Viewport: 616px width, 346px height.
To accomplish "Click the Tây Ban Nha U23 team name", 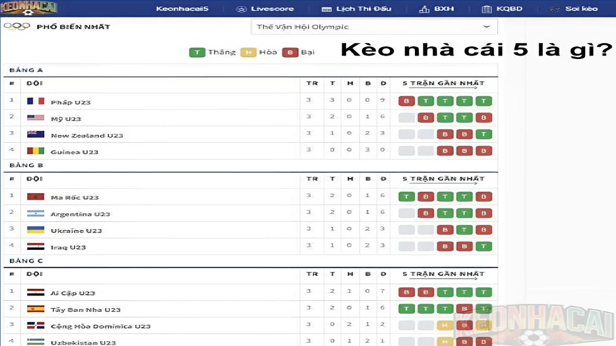I will pos(86,310).
